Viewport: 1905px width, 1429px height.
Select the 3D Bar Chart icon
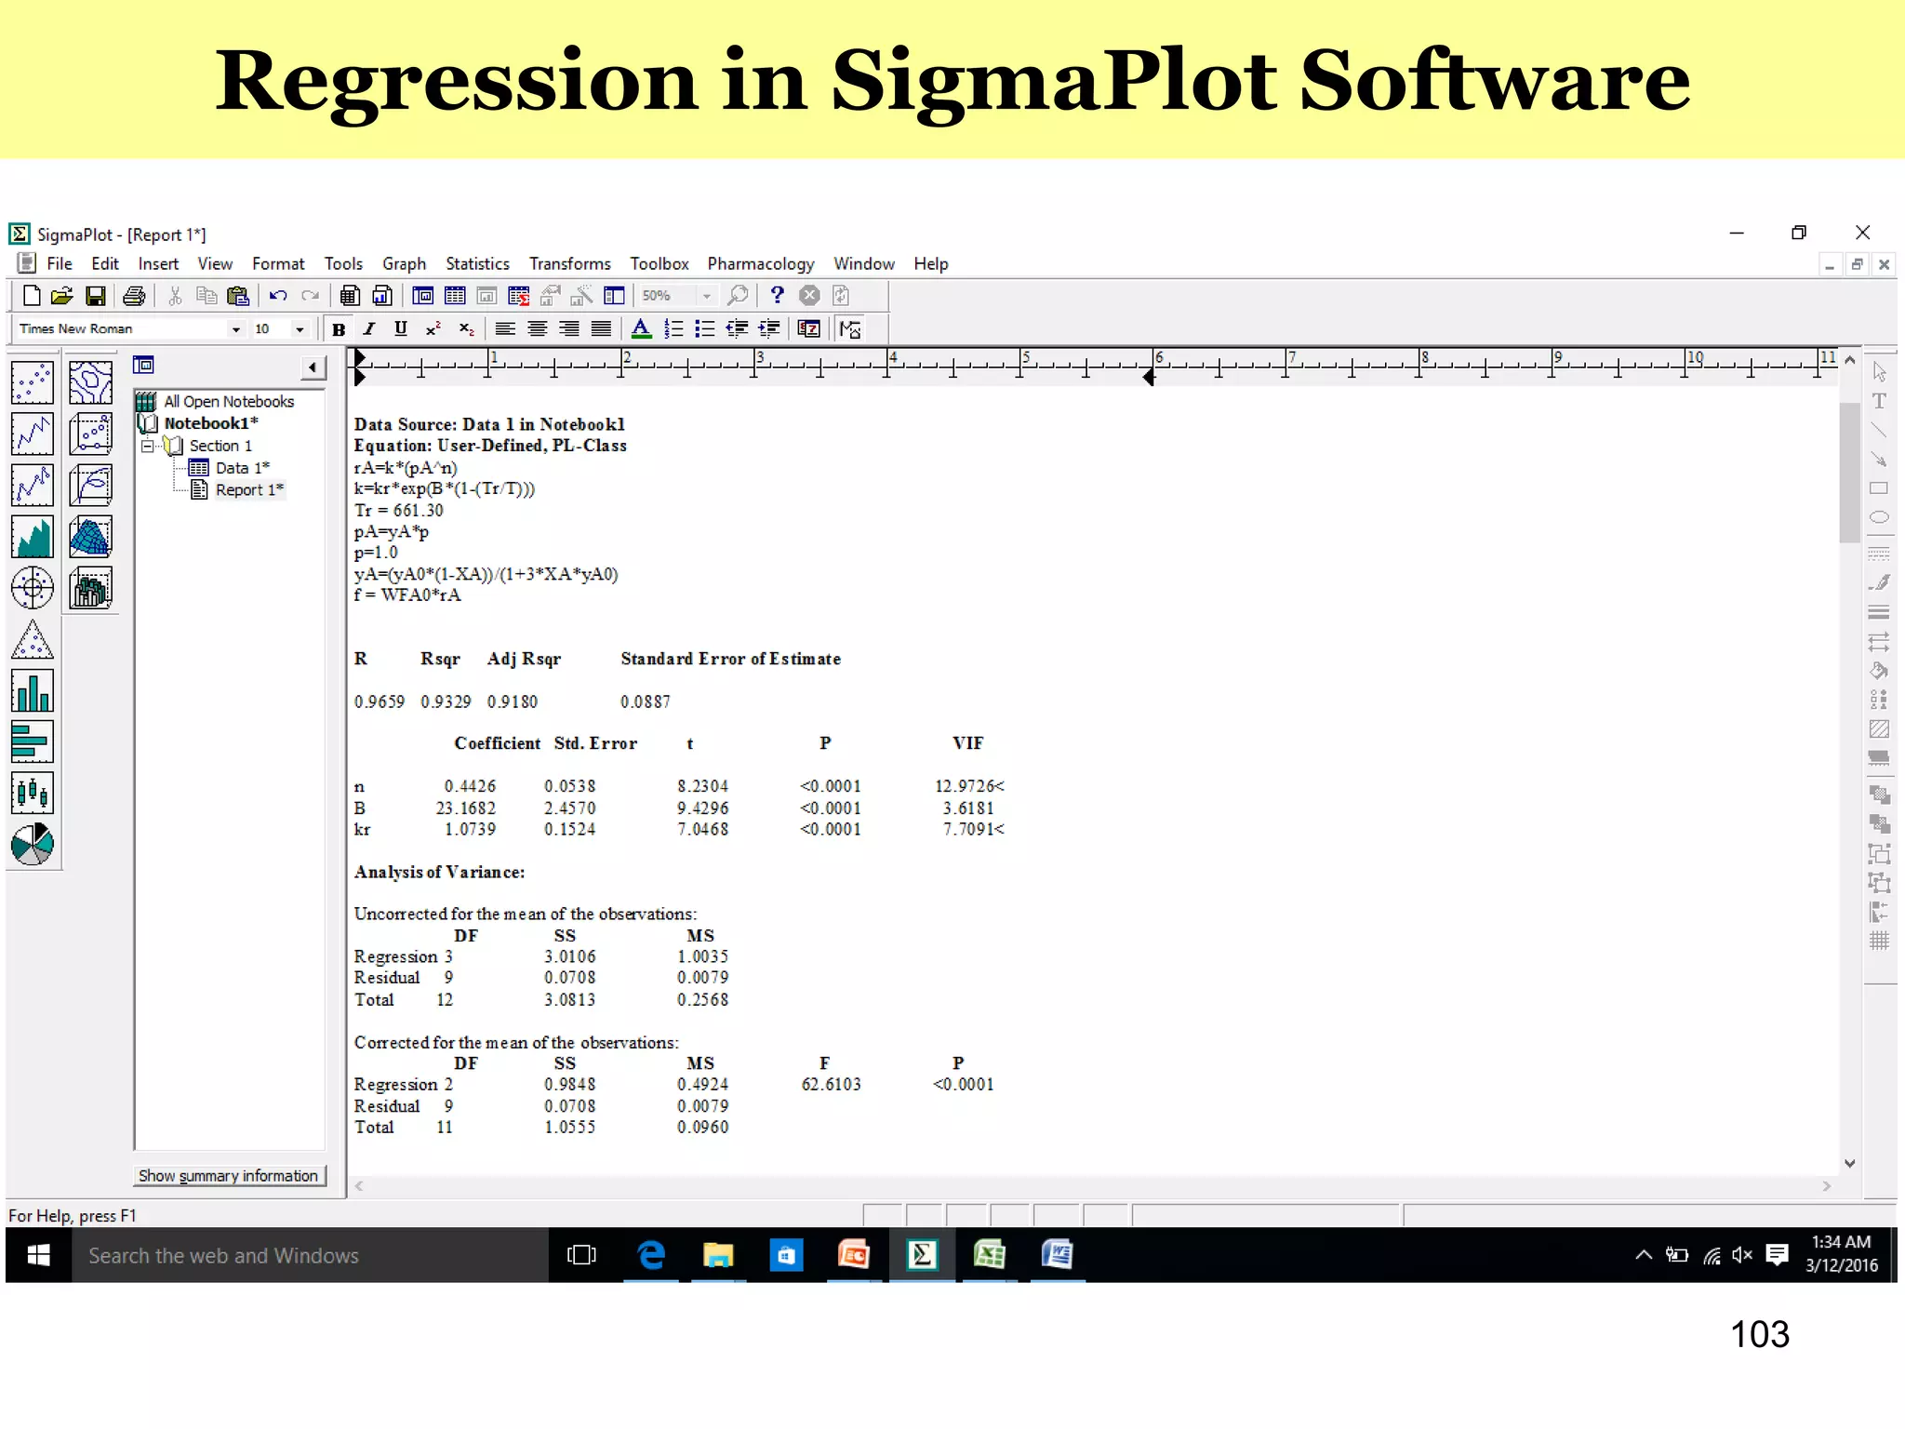pos(91,588)
